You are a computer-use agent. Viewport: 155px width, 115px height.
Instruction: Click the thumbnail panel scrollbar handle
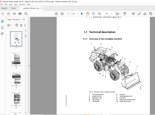coord(26,36)
